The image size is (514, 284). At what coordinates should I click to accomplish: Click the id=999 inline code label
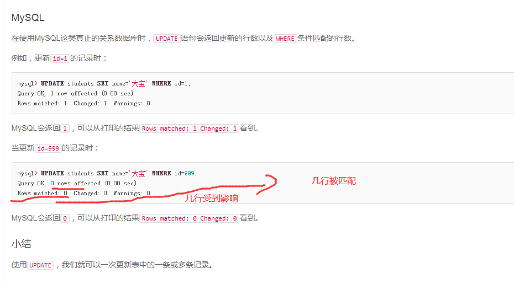[48, 148]
